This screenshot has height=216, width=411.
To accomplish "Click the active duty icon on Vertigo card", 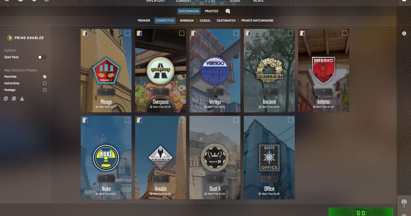I will (x=194, y=33).
